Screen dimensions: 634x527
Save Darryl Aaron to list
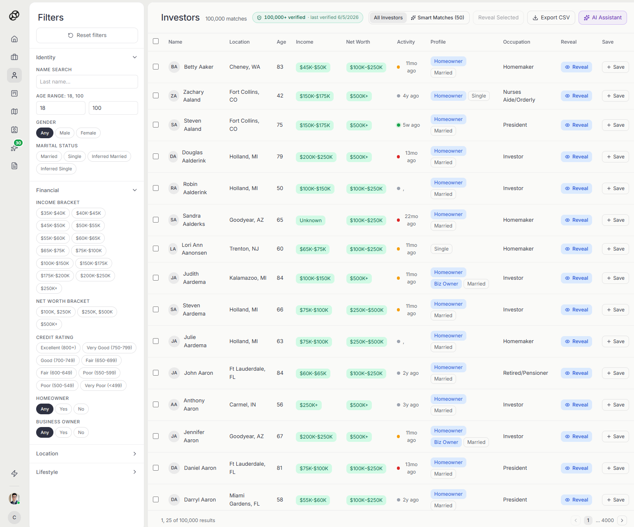point(616,500)
